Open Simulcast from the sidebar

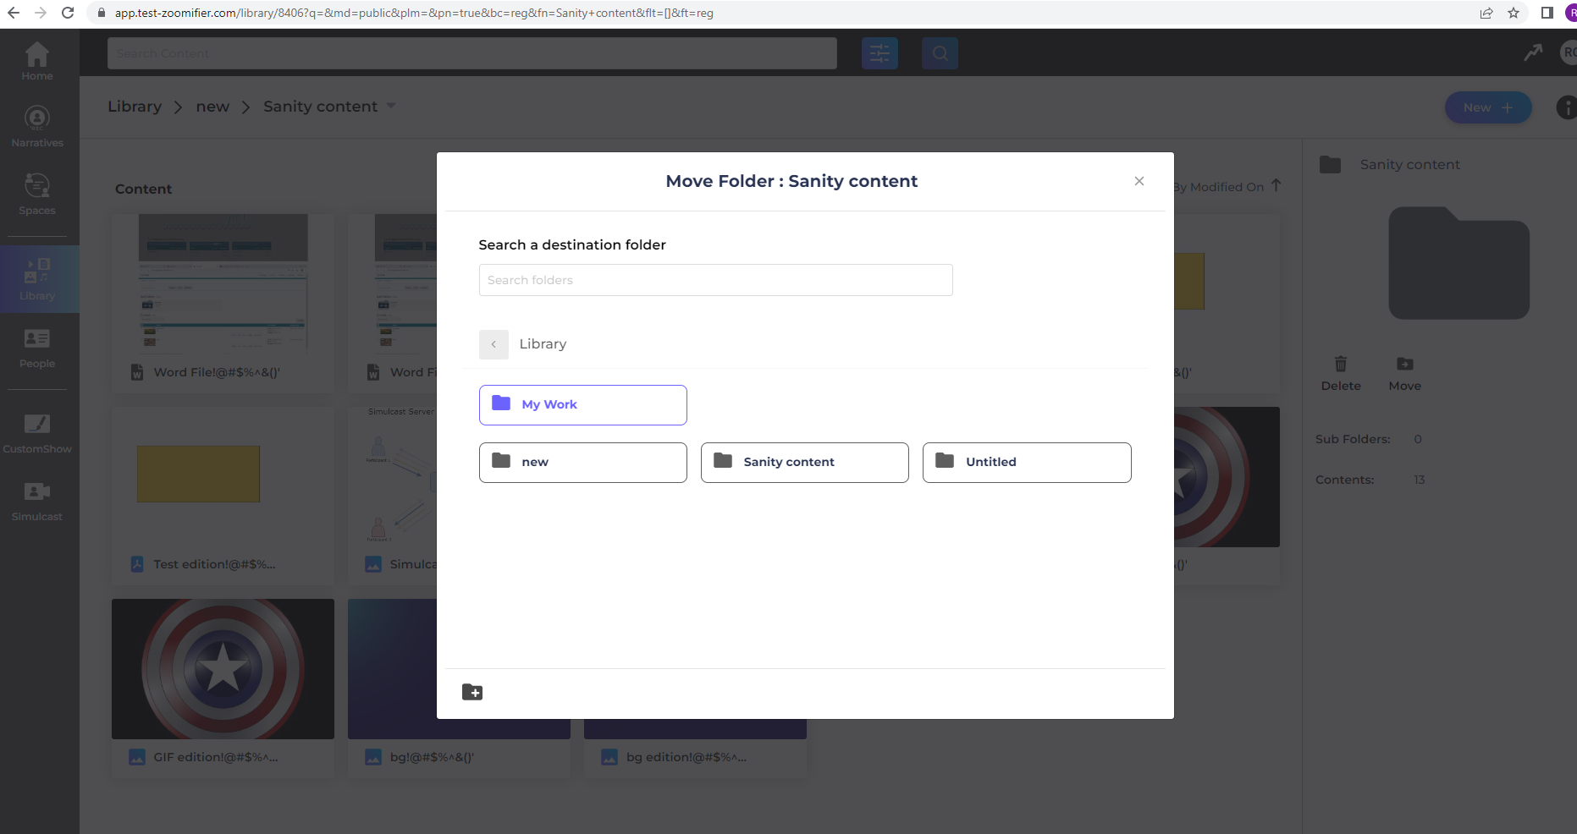pos(37,501)
